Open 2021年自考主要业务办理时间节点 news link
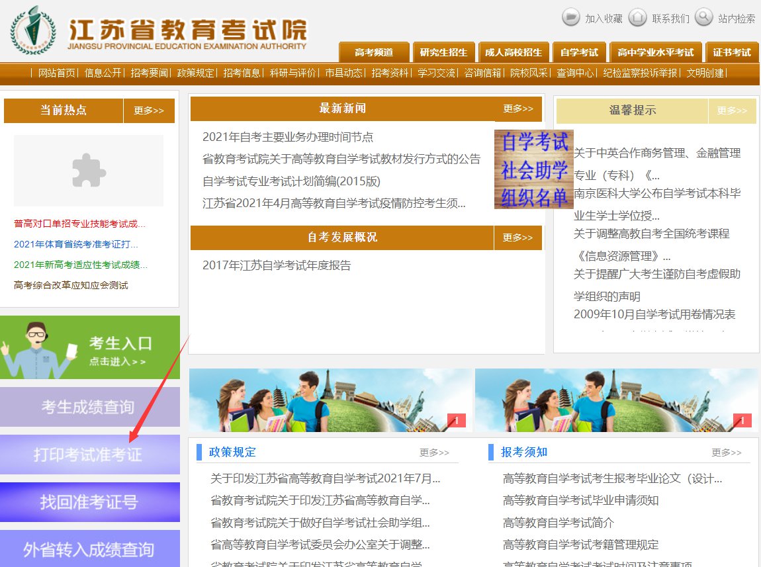The width and height of the screenshot is (761, 567). (288, 137)
